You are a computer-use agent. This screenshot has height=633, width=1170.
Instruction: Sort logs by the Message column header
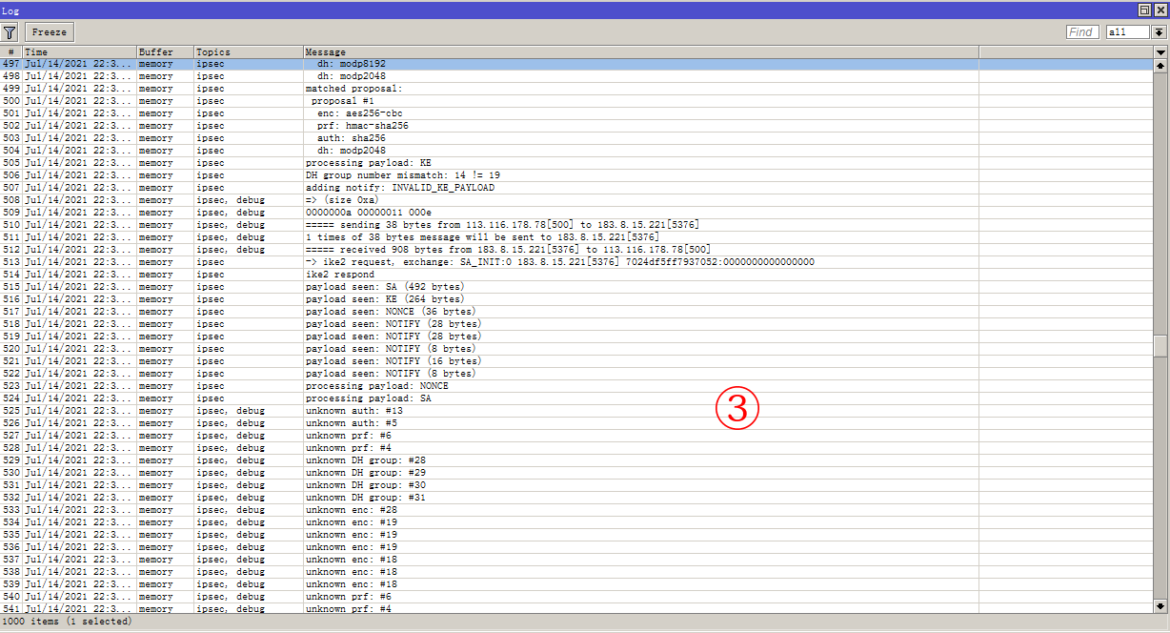(381, 51)
